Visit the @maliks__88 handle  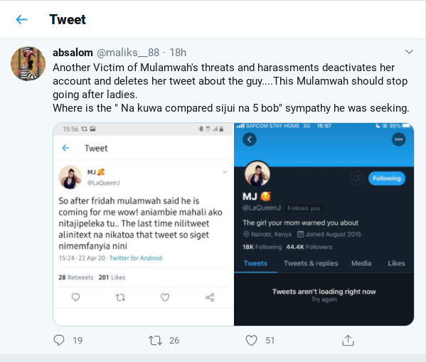coord(128,53)
